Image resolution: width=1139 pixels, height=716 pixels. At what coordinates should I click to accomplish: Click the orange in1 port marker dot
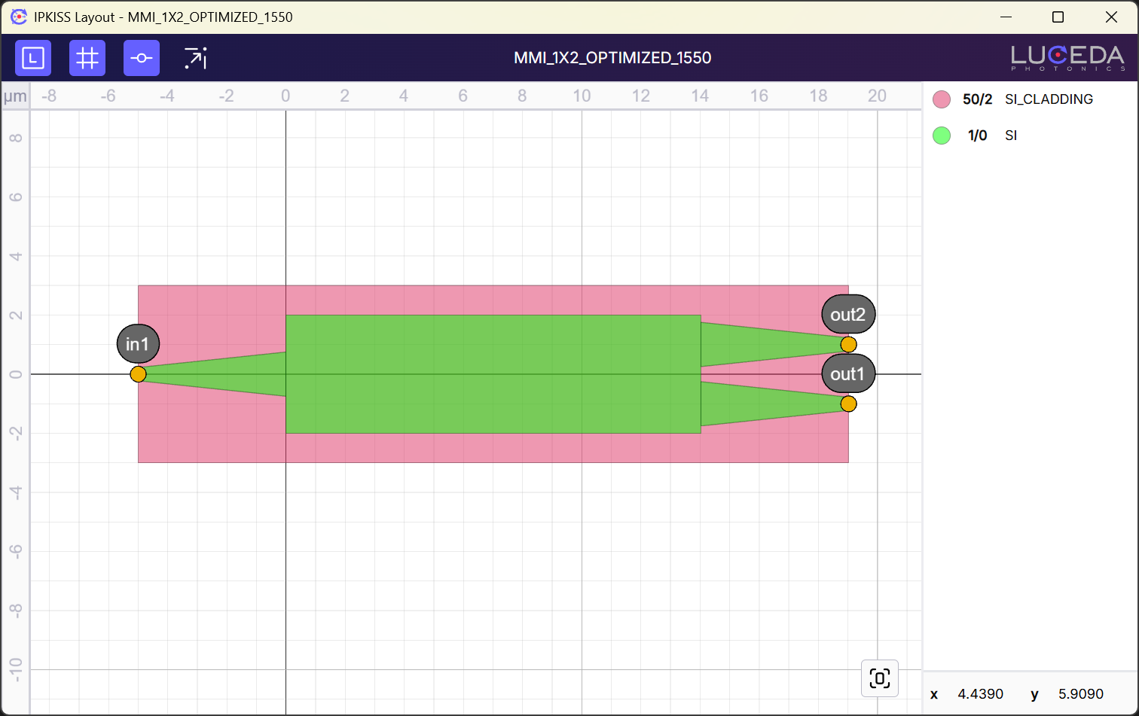pos(138,374)
